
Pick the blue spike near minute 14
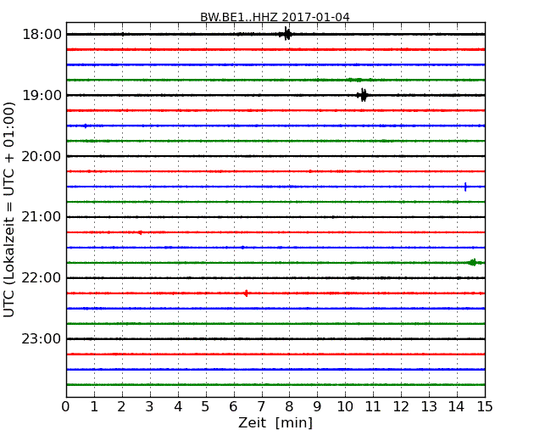click(465, 187)
